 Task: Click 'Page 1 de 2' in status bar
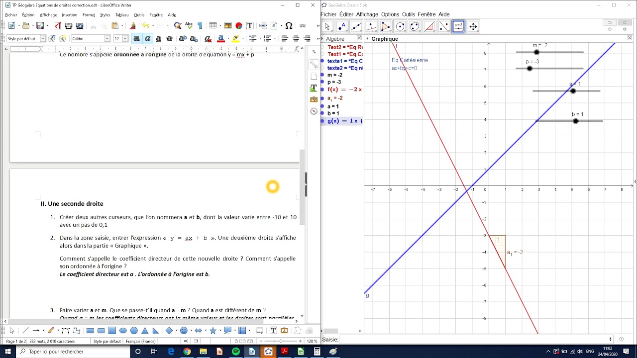[x=15, y=342]
